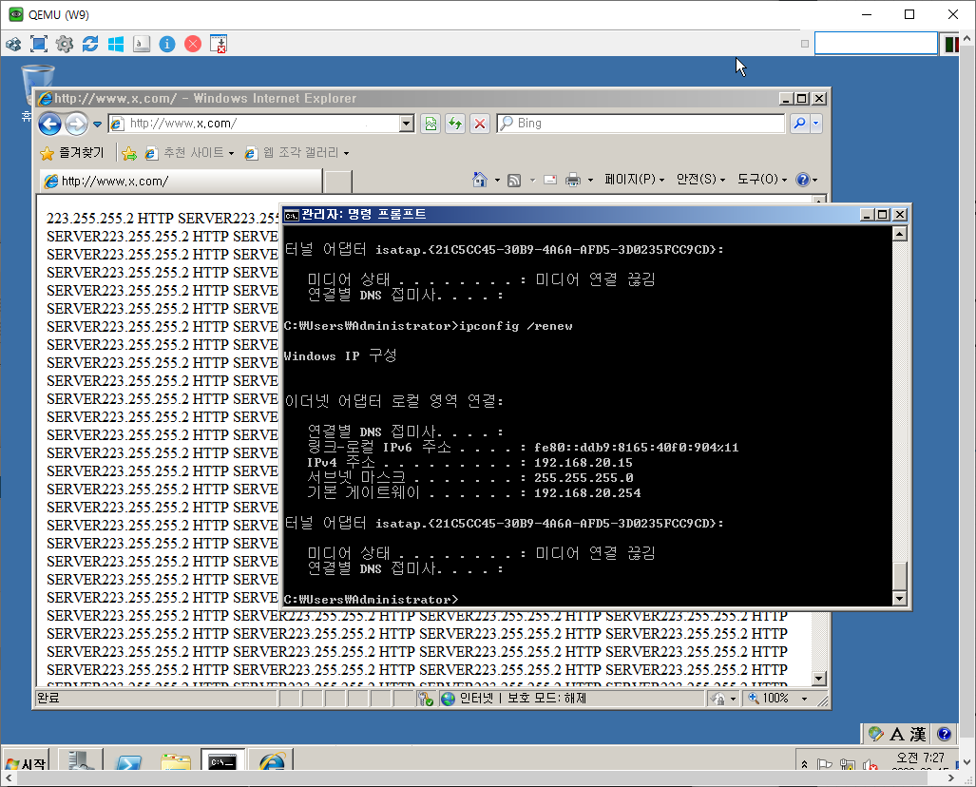Viewport: 976px width, 787px height.
Task: Click the search magnifier button
Action: [799, 124]
